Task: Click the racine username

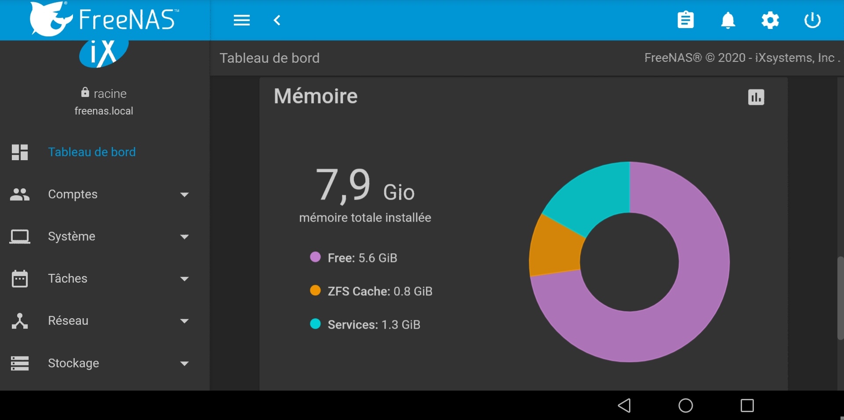Action: [x=110, y=93]
